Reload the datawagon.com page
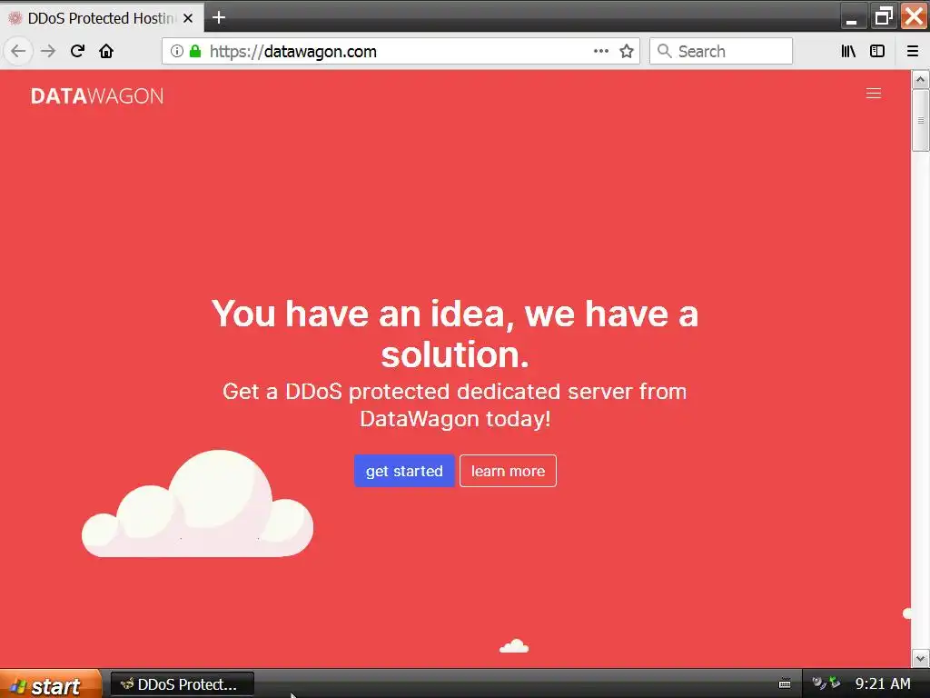Screen dimensions: 930x698 click(x=77, y=51)
